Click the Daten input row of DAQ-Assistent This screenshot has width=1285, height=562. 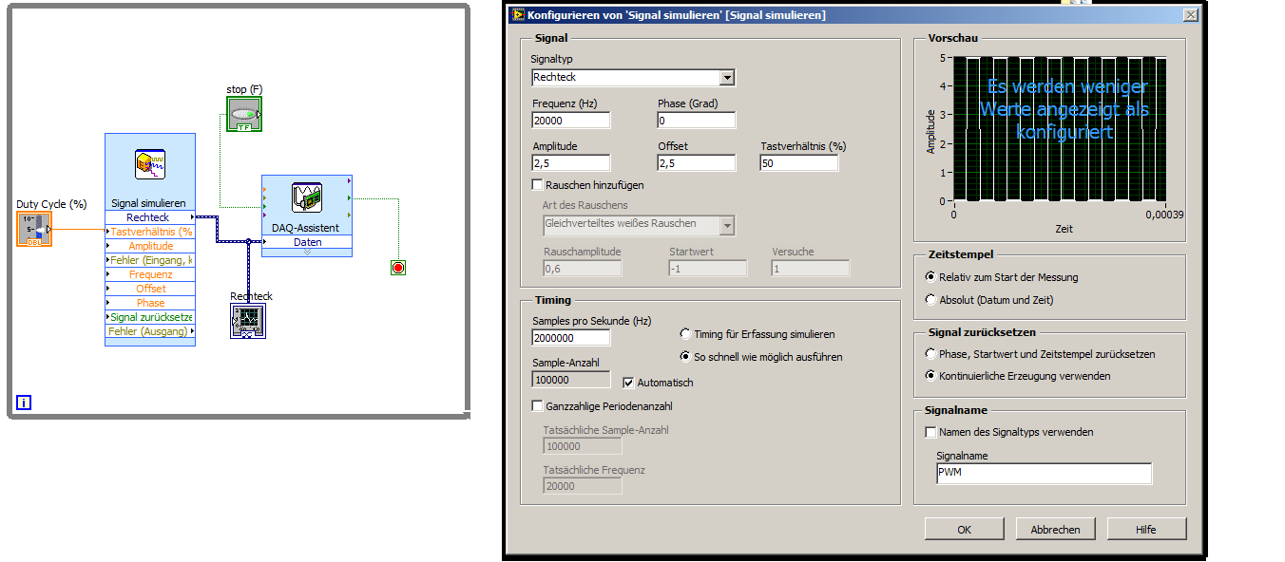[307, 242]
